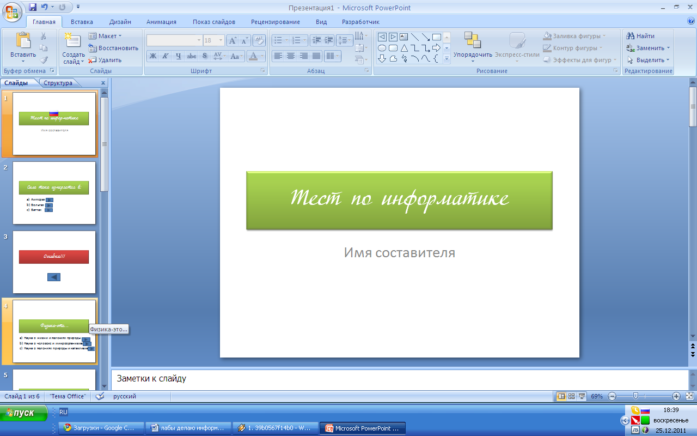
Task: Open the Заменить dropdown
Action: tap(649, 48)
